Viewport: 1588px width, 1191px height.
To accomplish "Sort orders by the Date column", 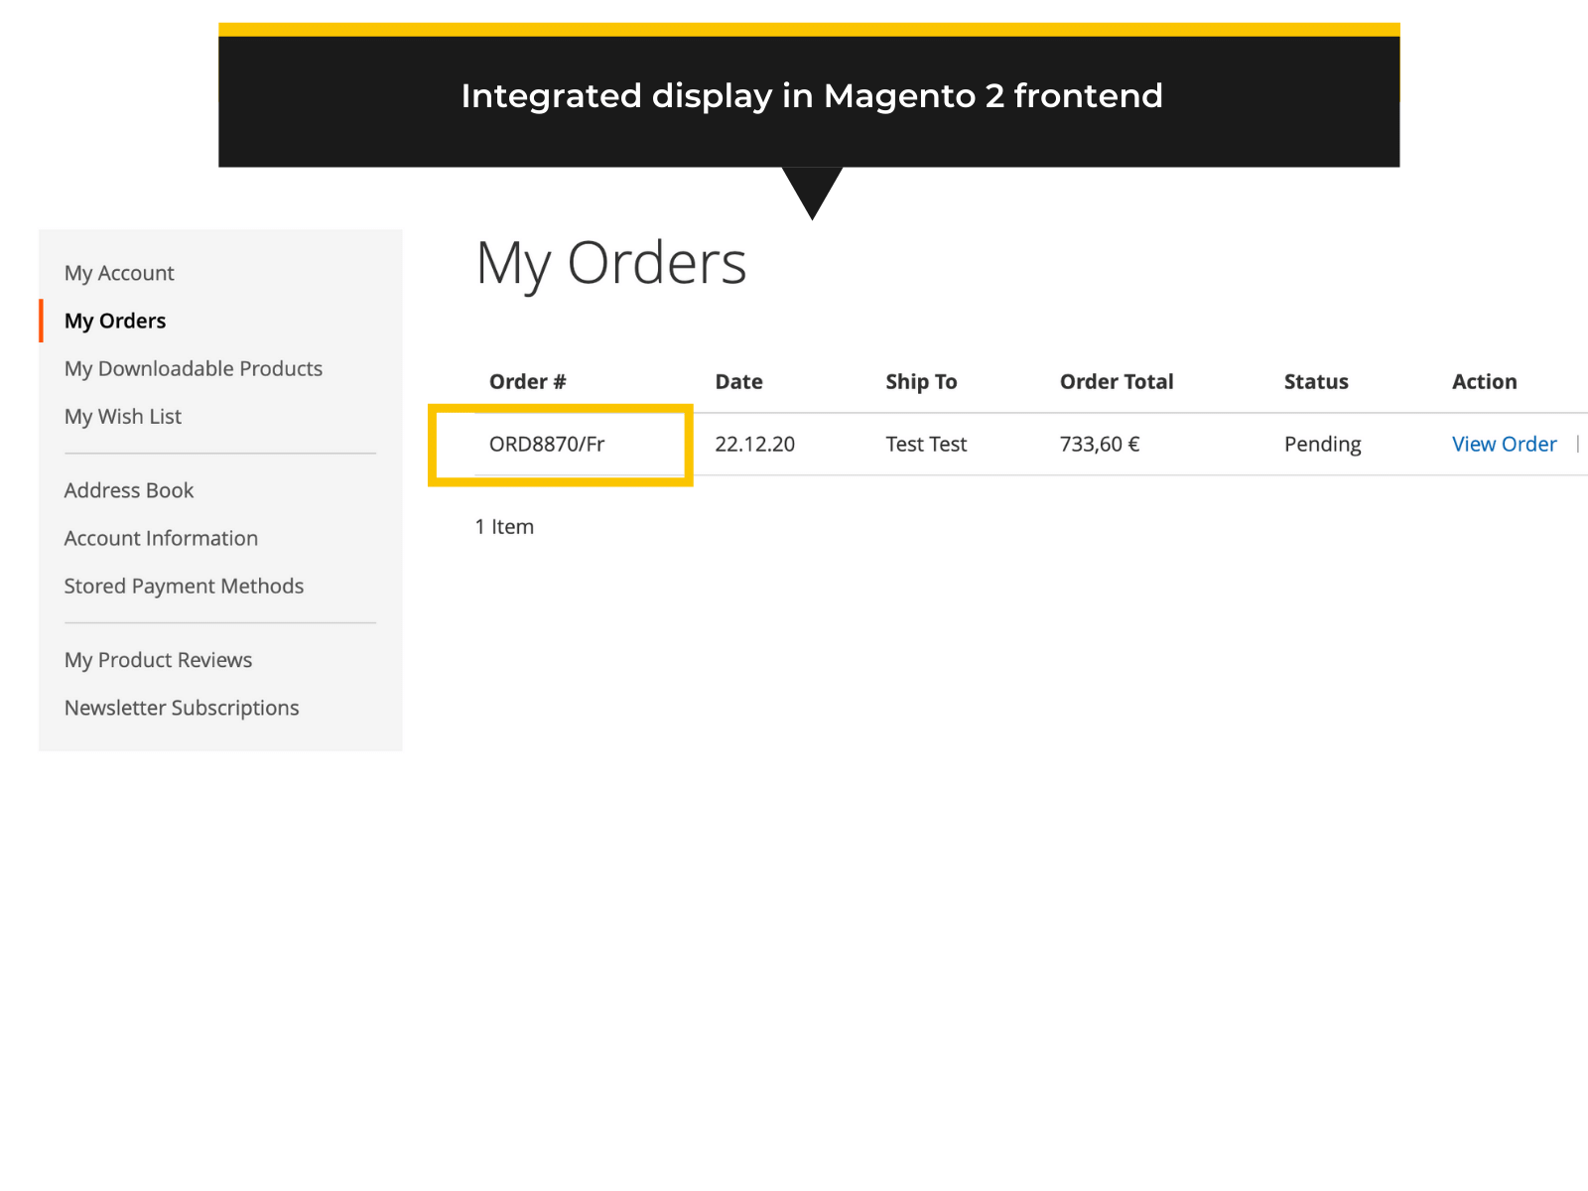I will pos(738,381).
